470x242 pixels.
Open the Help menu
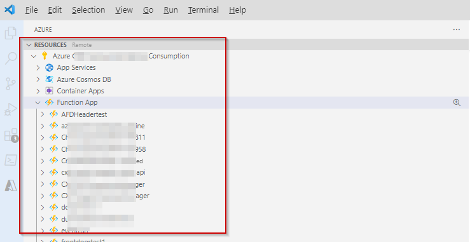point(237,10)
